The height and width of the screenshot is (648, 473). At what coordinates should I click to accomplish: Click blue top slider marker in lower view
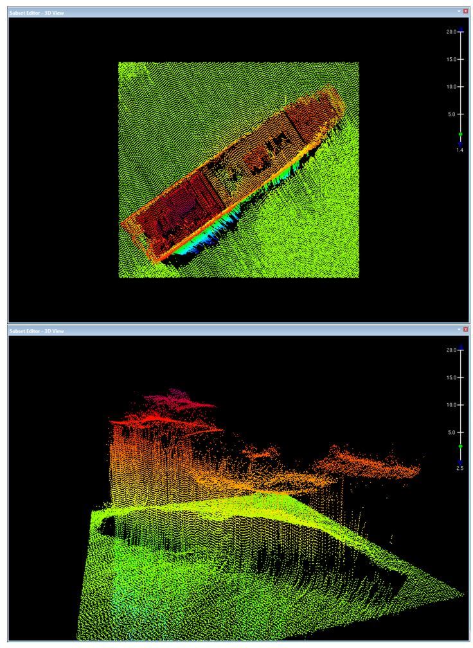pos(460,348)
